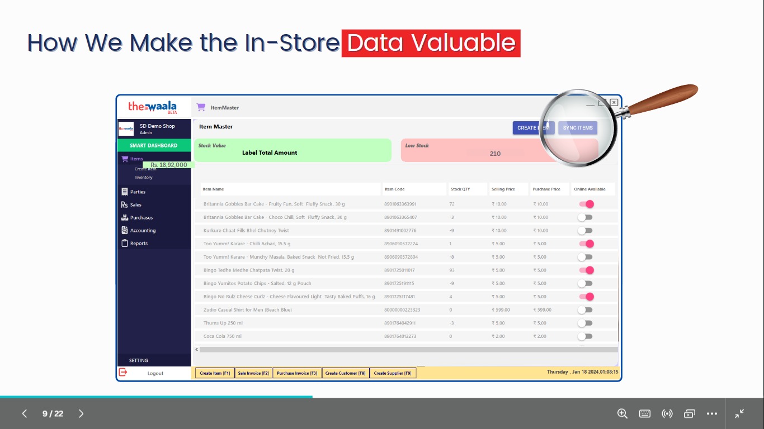Enable online toggle for Zudio Casual Shirt

click(x=585, y=309)
